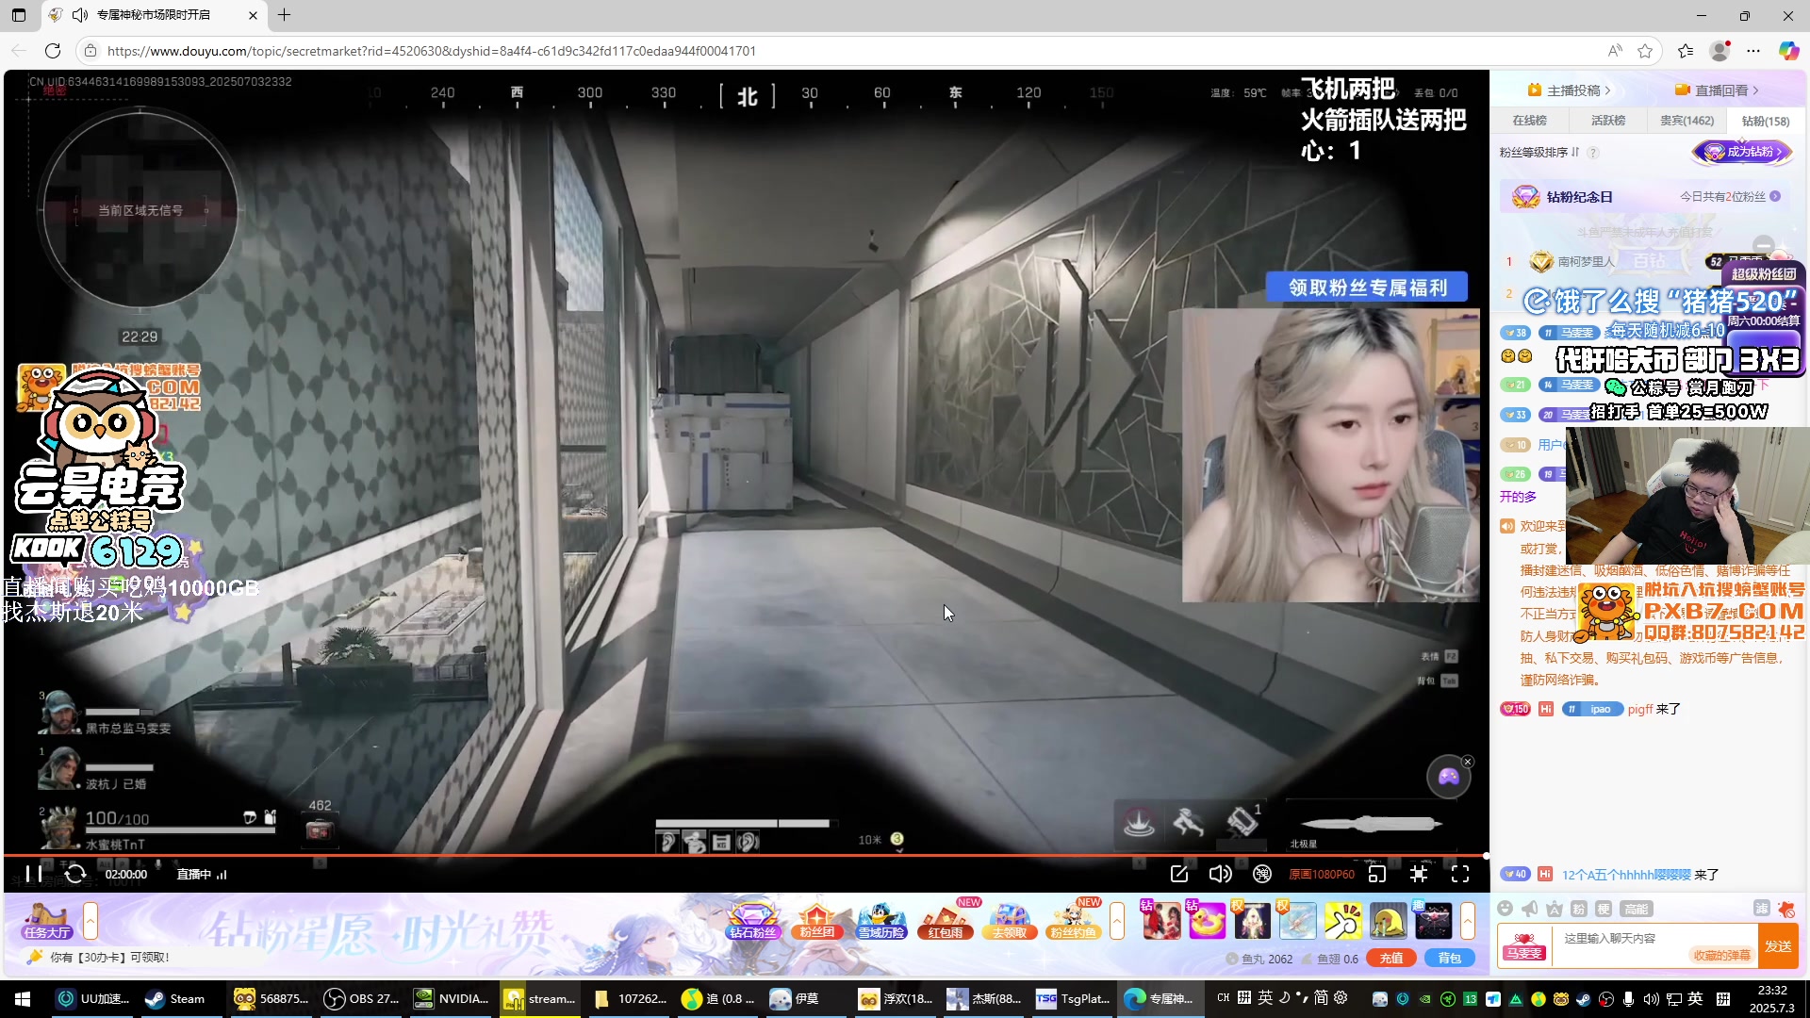
Task: Click 30办卡 claim notification text
Action: [110, 957]
